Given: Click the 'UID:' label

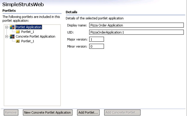Looking at the screenshot, I should pos(70,32).
